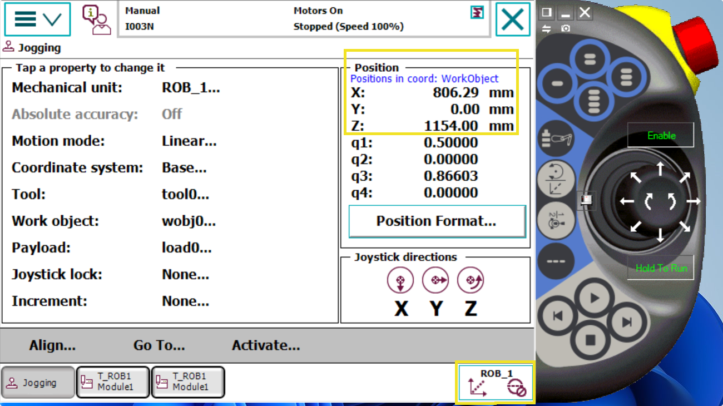
Task: Open the operator window icon
Action: (96, 20)
